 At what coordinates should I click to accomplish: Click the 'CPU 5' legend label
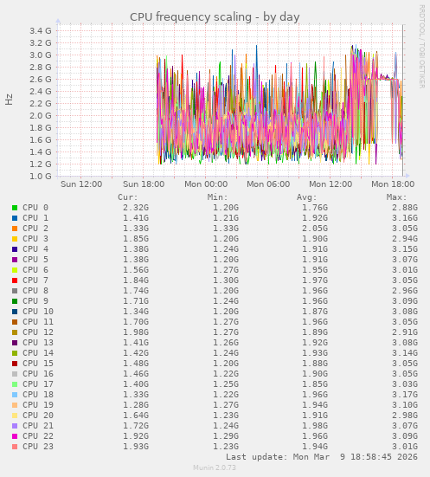point(35,260)
